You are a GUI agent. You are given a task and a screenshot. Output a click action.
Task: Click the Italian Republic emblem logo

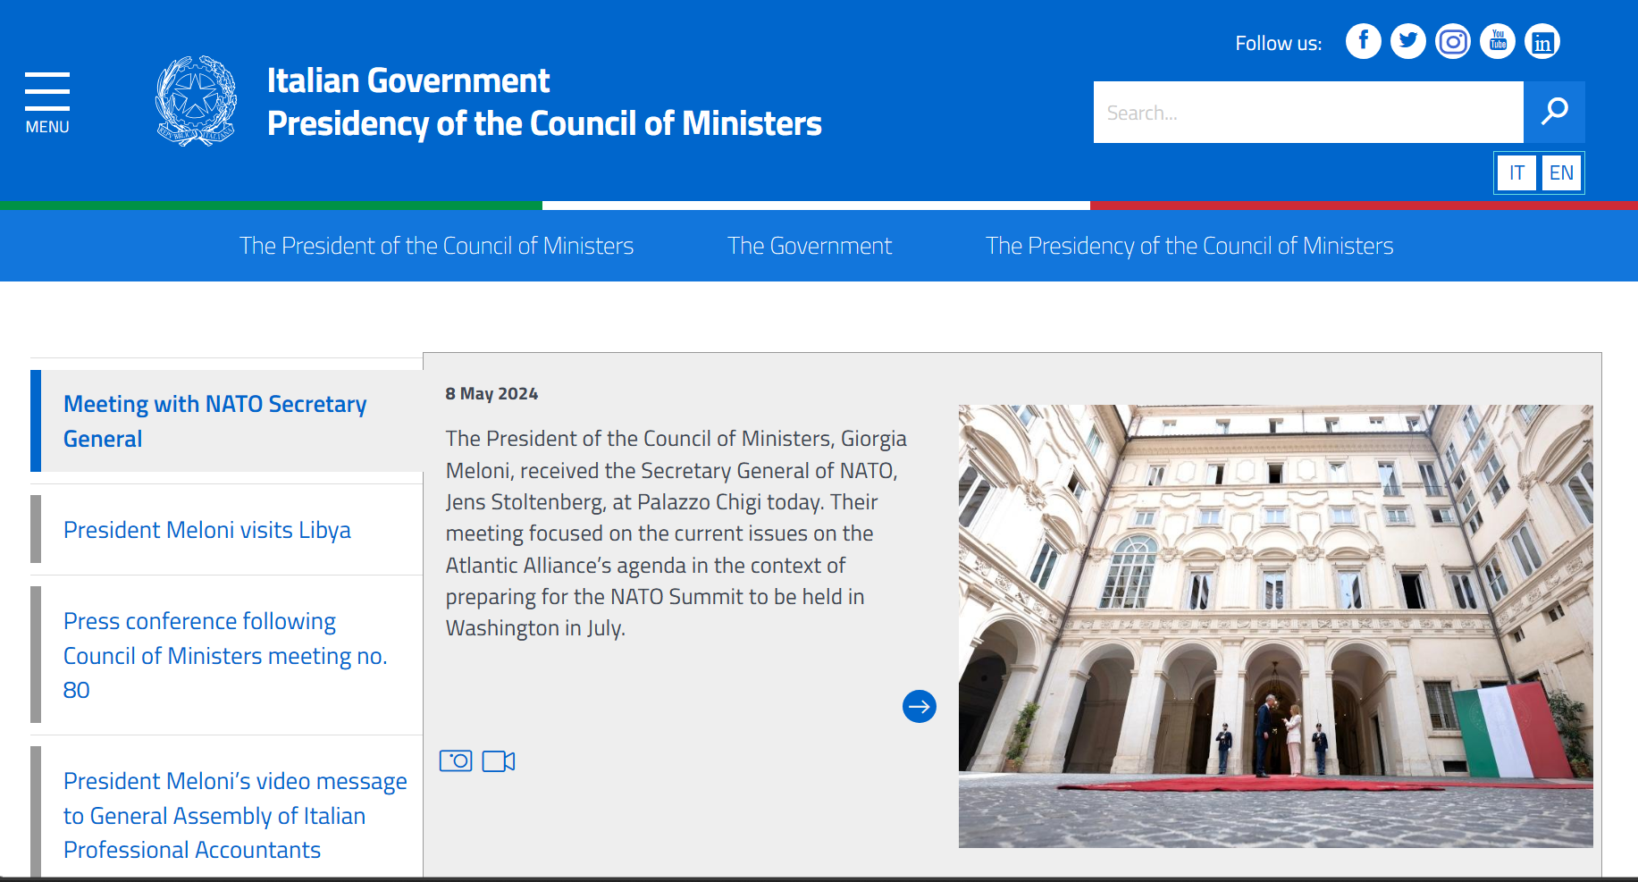pos(197,101)
